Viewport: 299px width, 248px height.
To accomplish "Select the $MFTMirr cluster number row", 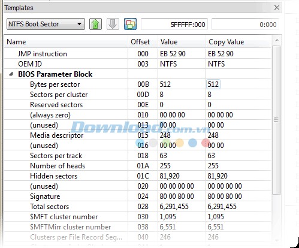I will [138, 227].
